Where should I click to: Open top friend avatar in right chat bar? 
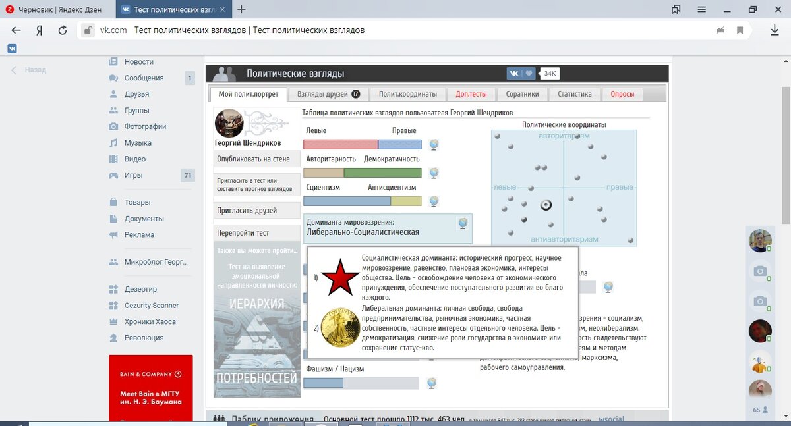[760, 241]
